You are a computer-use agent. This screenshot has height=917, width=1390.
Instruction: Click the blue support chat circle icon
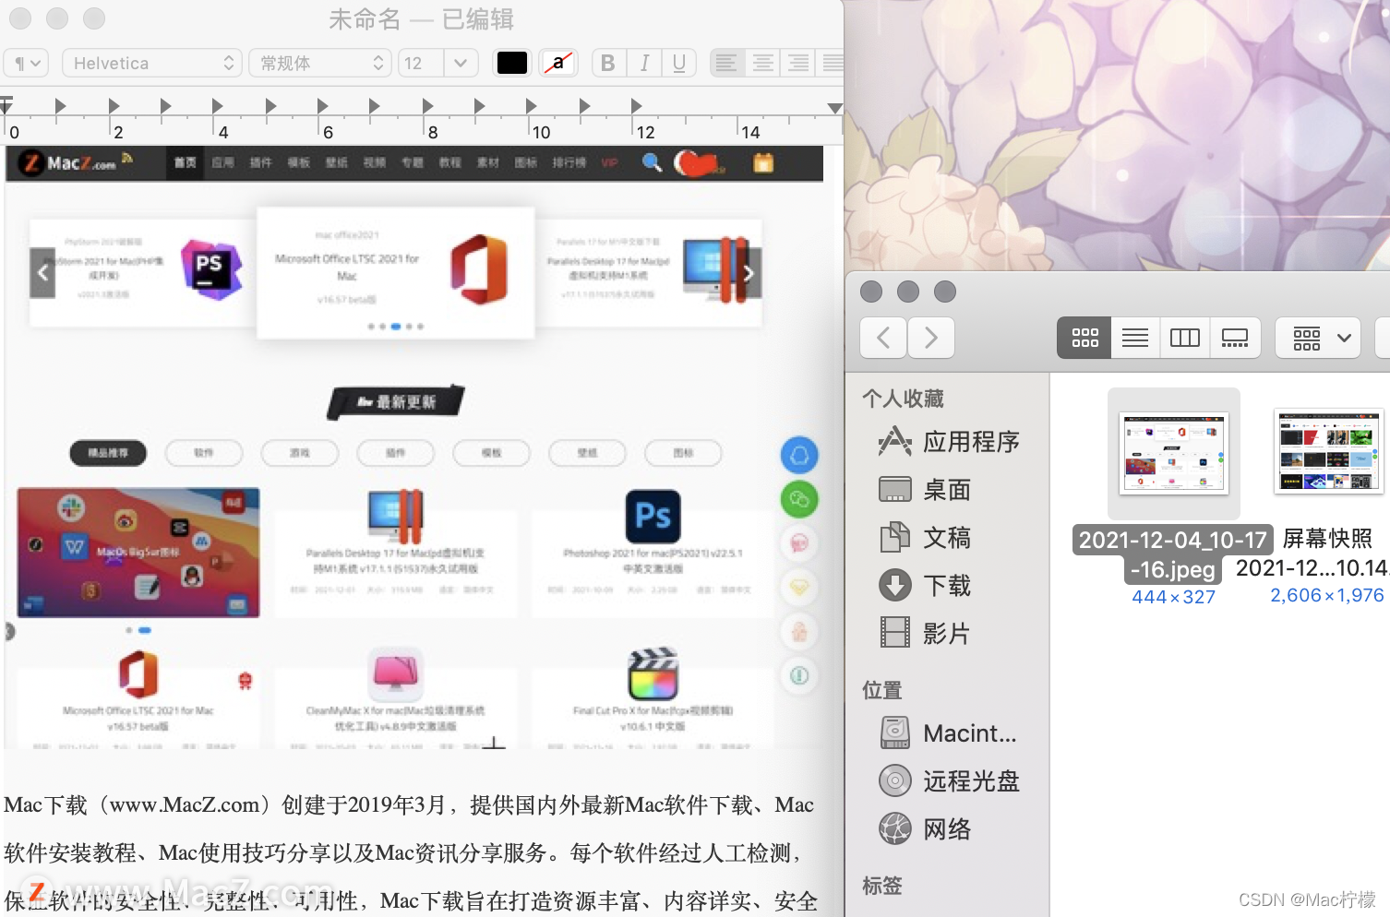(x=799, y=455)
